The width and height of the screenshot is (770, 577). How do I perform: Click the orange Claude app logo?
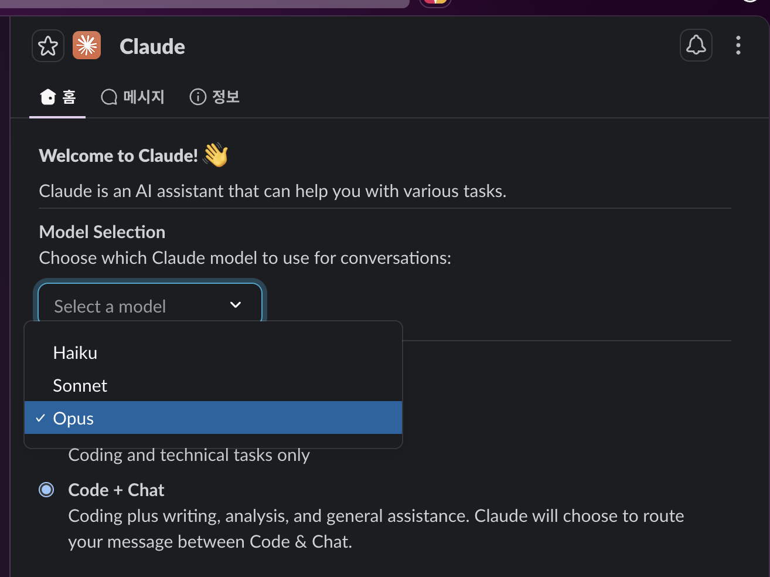[x=87, y=45]
